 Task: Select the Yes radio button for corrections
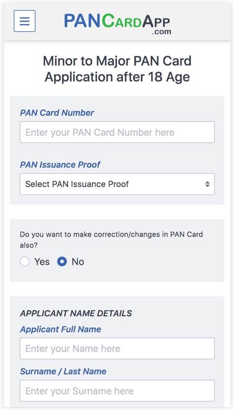coord(25,262)
